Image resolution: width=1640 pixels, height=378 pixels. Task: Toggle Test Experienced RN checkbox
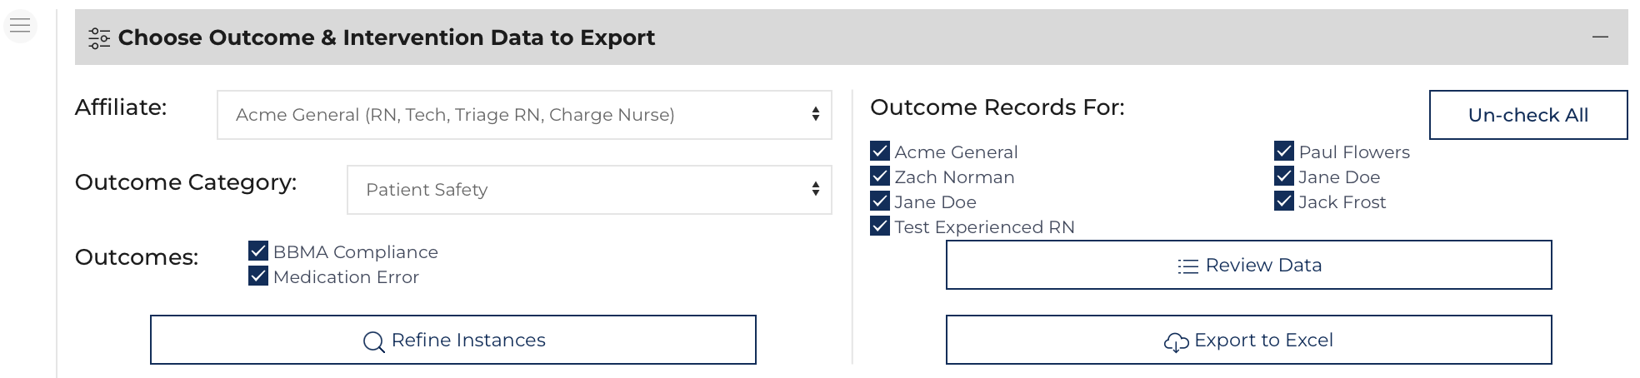[880, 226]
